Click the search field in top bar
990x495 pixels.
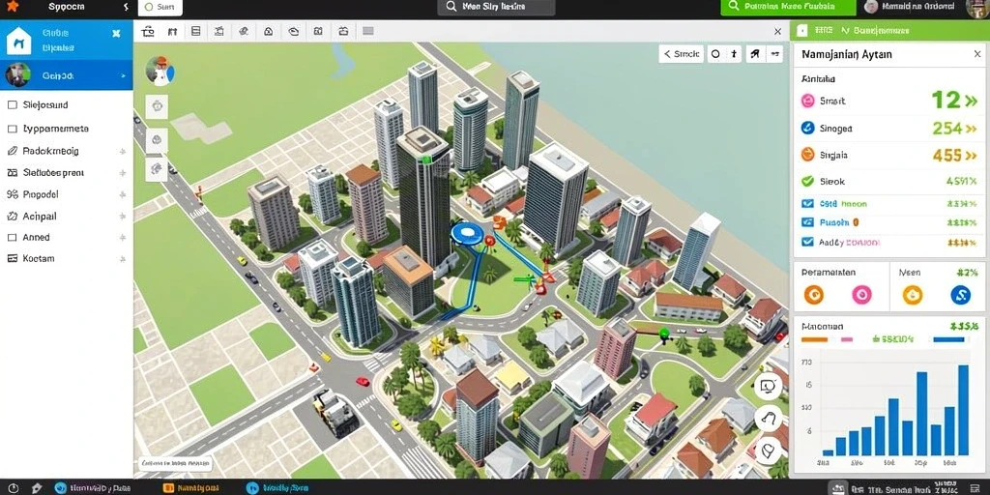496,7
